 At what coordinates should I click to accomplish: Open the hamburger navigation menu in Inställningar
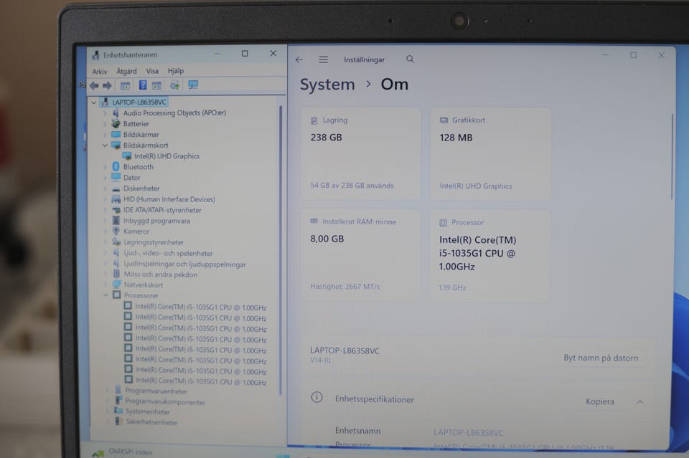(324, 59)
